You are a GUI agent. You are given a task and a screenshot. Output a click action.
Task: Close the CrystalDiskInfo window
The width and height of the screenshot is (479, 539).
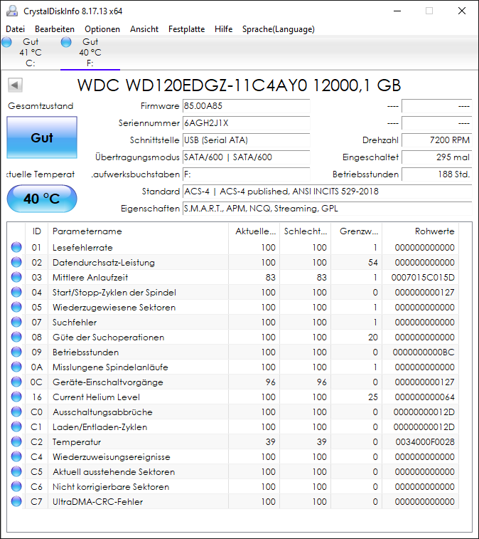462,11
